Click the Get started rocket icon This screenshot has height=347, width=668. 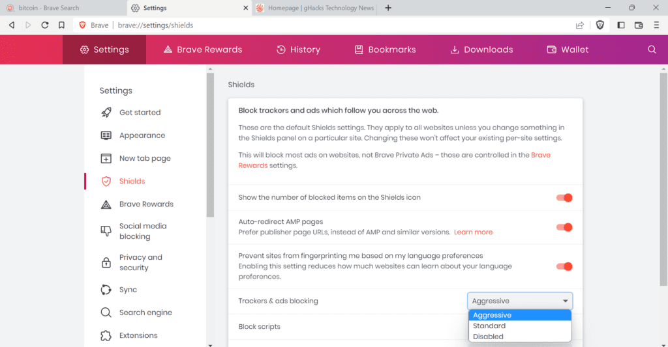[106, 112]
